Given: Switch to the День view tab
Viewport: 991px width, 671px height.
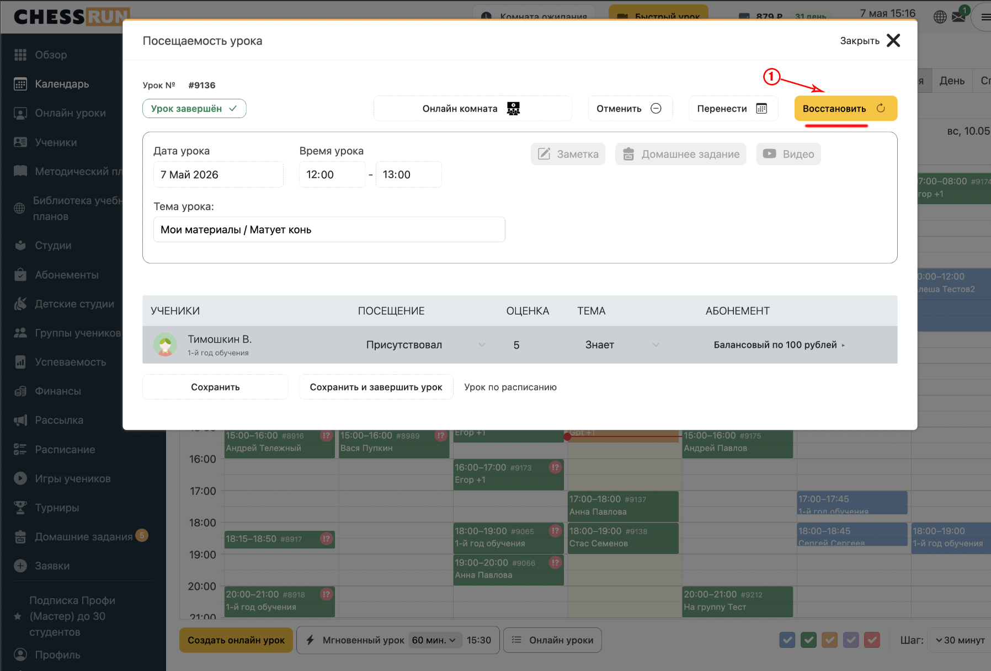Looking at the screenshot, I should [952, 81].
